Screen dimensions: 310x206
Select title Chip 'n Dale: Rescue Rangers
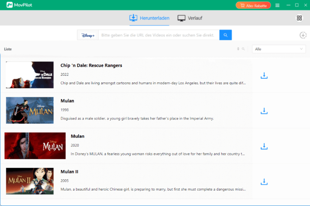91,65
